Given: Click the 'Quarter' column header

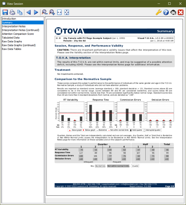Looking at the screenshot, I should click(x=103, y=144).
